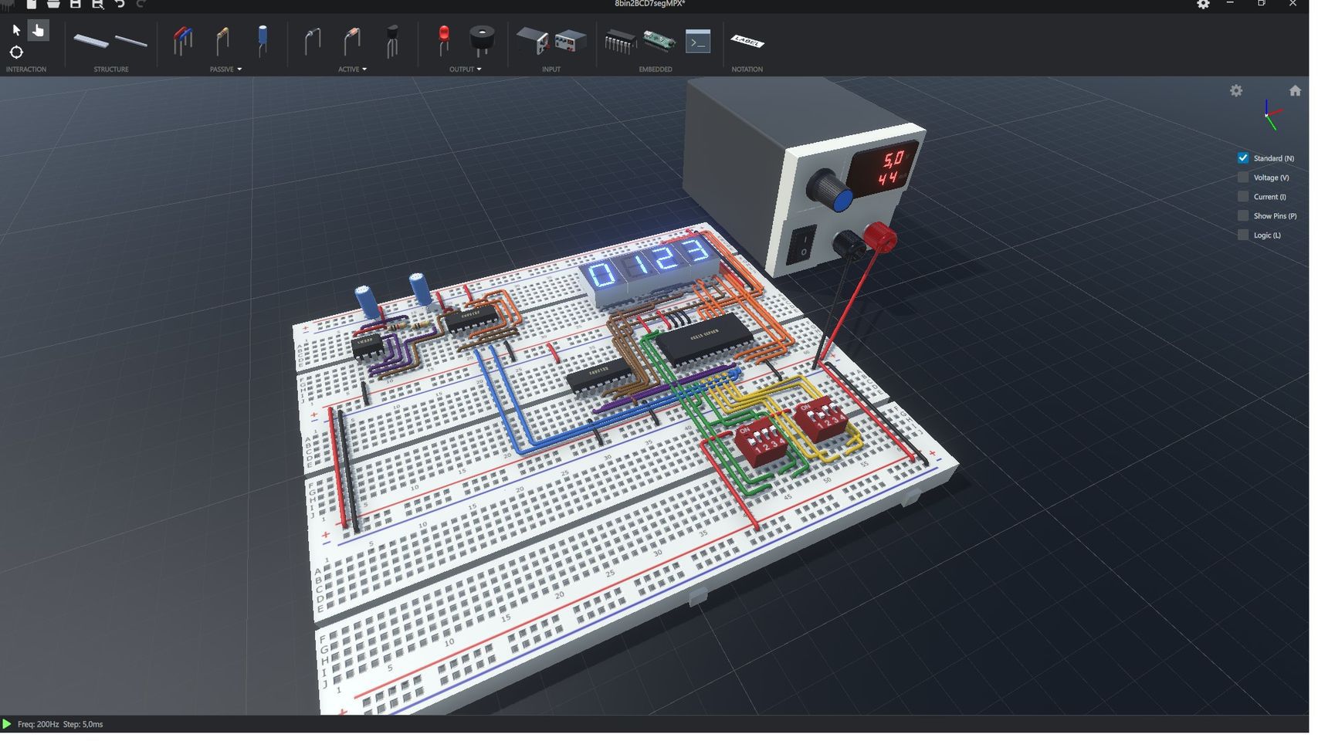1318x741 pixels.
Task: Click the "Step: 5,0ms" status text
Action: pos(83,725)
